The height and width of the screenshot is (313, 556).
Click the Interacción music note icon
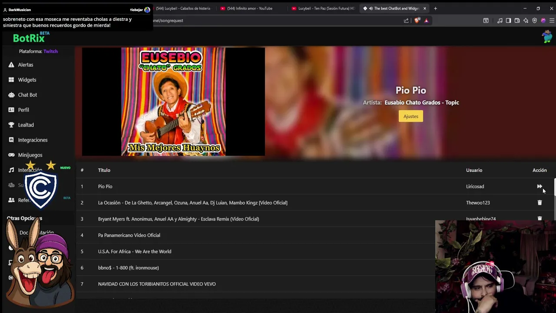point(11,170)
